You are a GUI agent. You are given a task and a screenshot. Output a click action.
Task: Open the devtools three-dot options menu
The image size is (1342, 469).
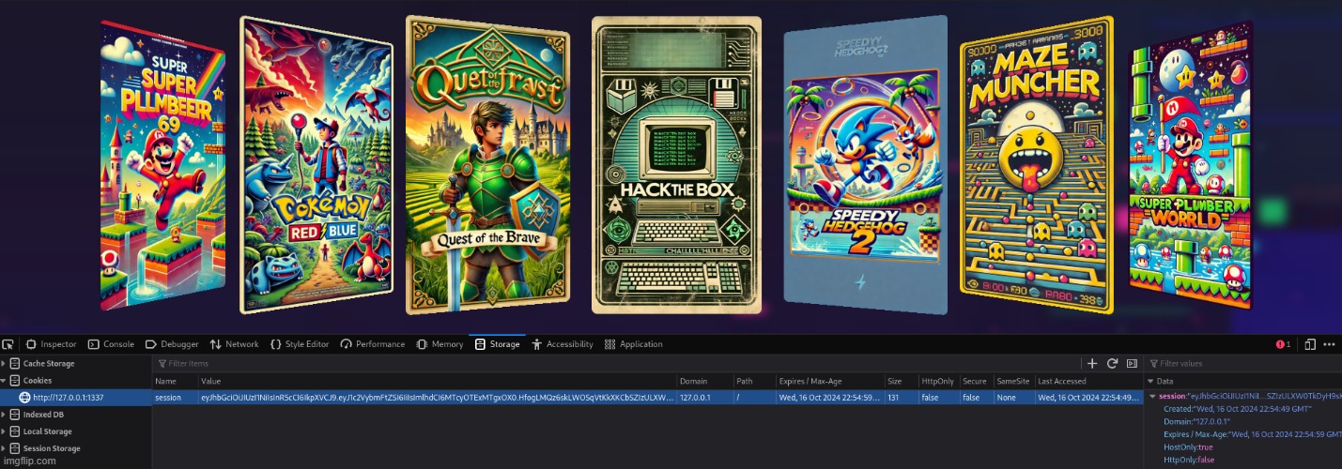pyautogui.click(x=1330, y=344)
